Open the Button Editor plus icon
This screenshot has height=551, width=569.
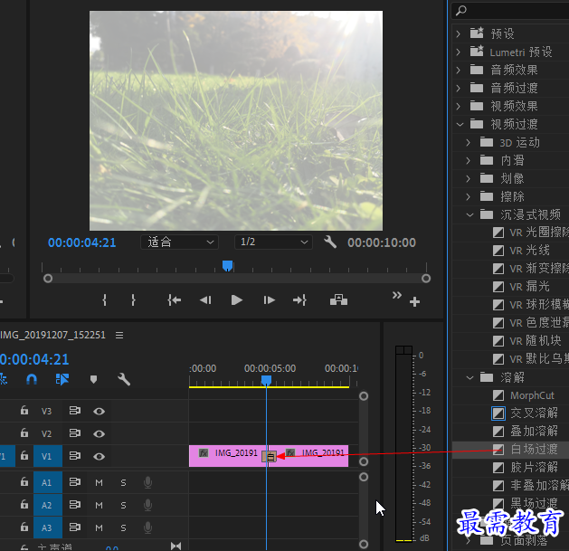coord(414,301)
